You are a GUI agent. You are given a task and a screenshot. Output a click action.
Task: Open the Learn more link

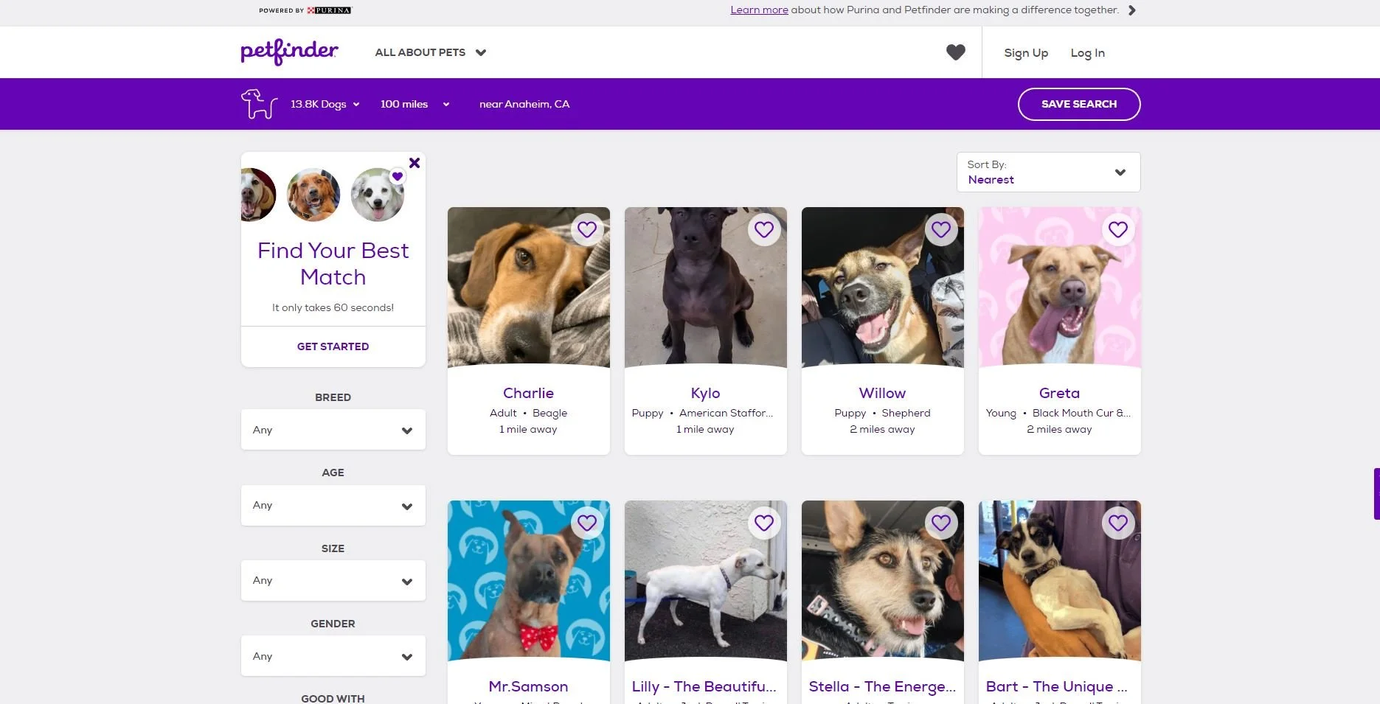(x=759, y=10)
